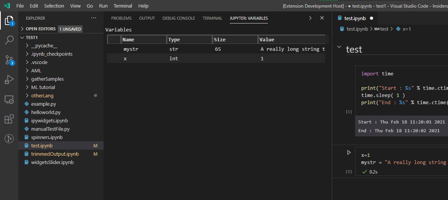Expand the otherLang folder
Viewport: 448px width, 200px height.
pyautogui.click(x=27, y=95)
